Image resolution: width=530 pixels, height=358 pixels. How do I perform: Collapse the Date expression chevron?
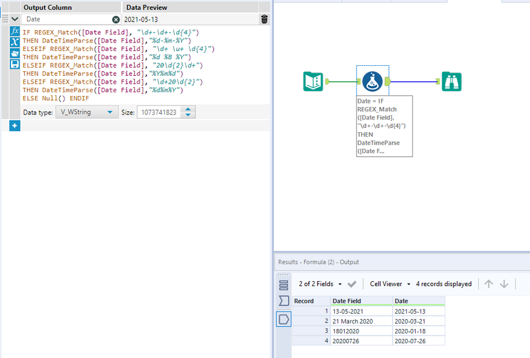coord(15,19)
